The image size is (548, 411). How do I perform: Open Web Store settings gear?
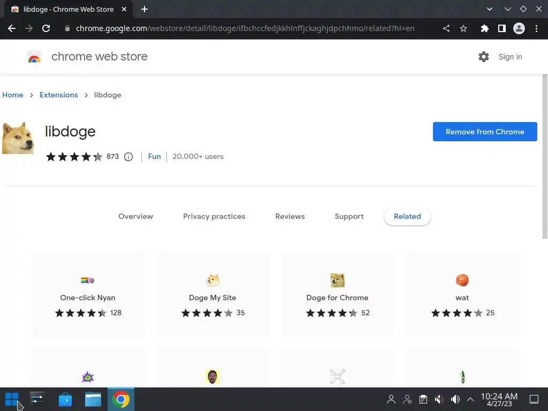click(x=484, y=57)
